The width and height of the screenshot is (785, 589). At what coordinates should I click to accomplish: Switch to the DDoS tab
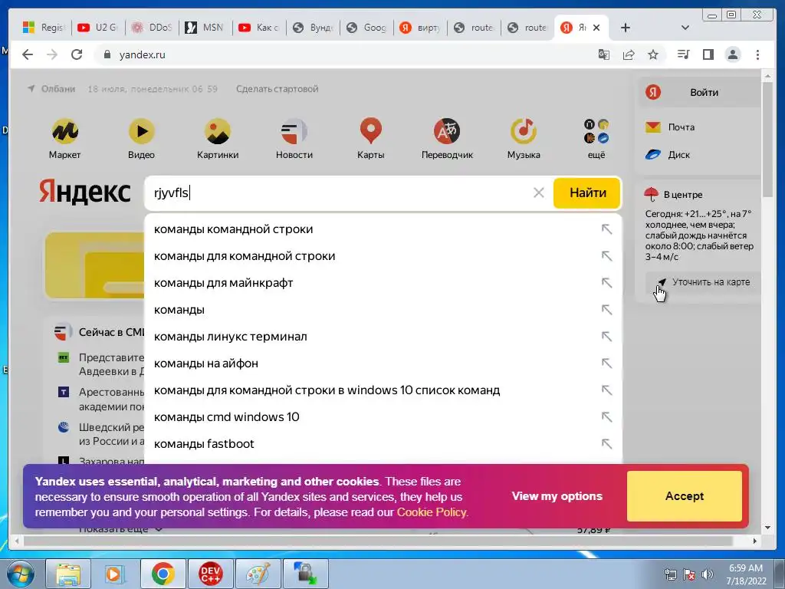click(x=152, y=28)
